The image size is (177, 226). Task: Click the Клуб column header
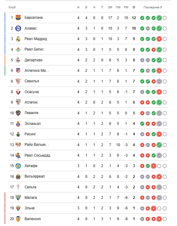(x=12, y=7)
